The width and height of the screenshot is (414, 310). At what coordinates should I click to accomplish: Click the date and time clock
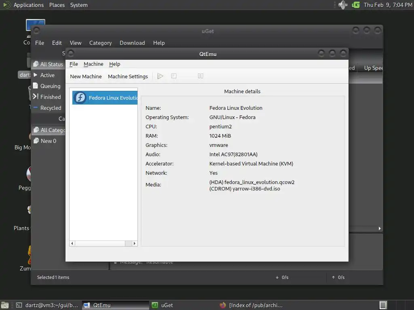(388, 5)
